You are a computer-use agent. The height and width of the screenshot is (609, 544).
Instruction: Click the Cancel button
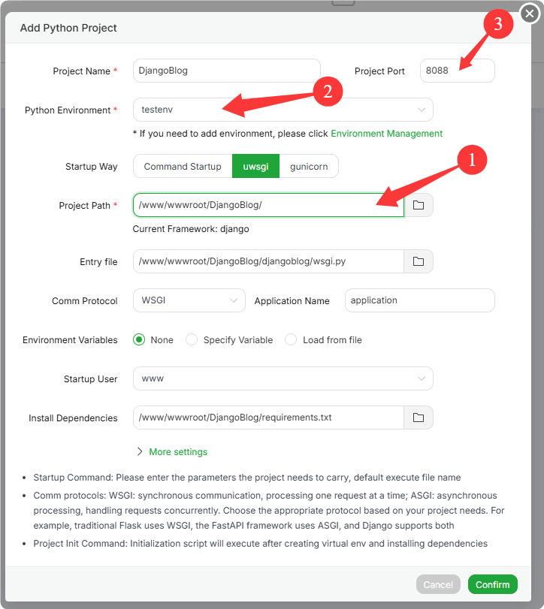coord(438,584)
